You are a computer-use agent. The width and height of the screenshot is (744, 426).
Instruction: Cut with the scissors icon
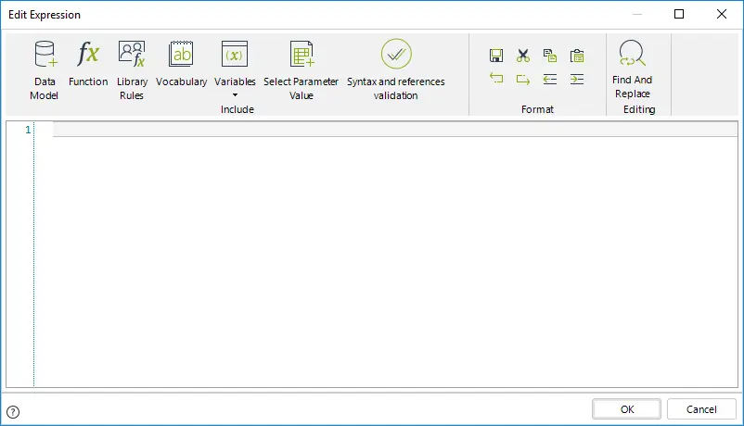pyautogui.click(x=523, y=56)
